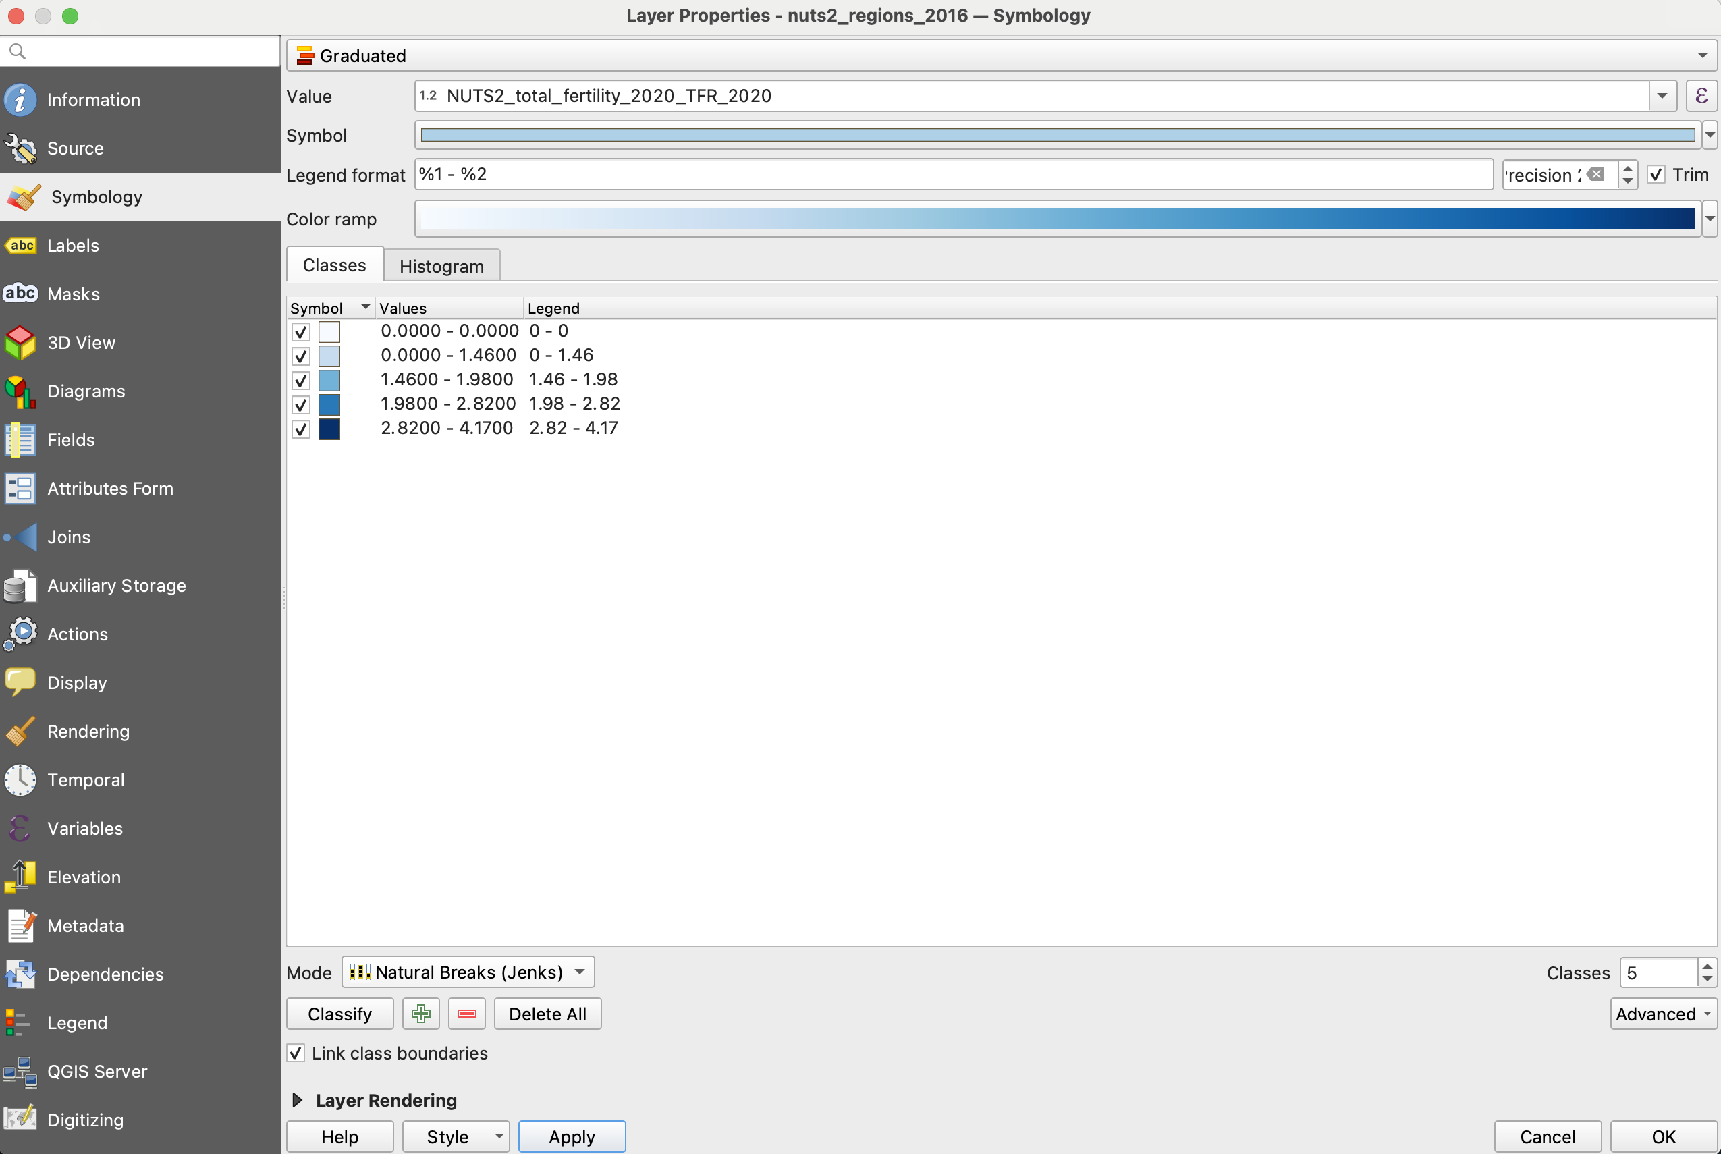Click the blue color ramp bar

click(x=1057, y=219)
